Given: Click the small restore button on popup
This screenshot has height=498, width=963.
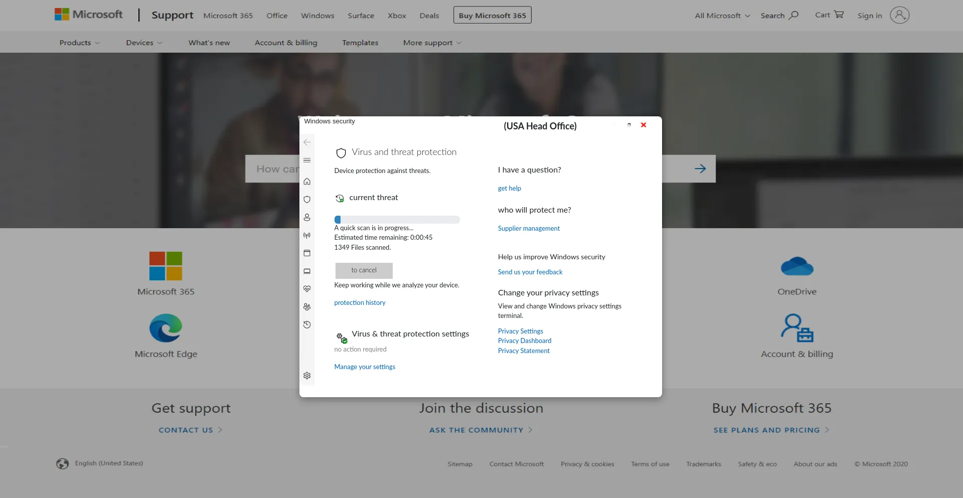Looking at the screenshot, I should 629,124.
